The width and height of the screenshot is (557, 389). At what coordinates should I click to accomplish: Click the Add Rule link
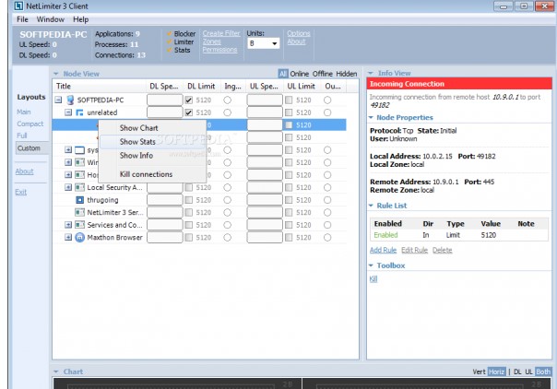tap(383, 250)
